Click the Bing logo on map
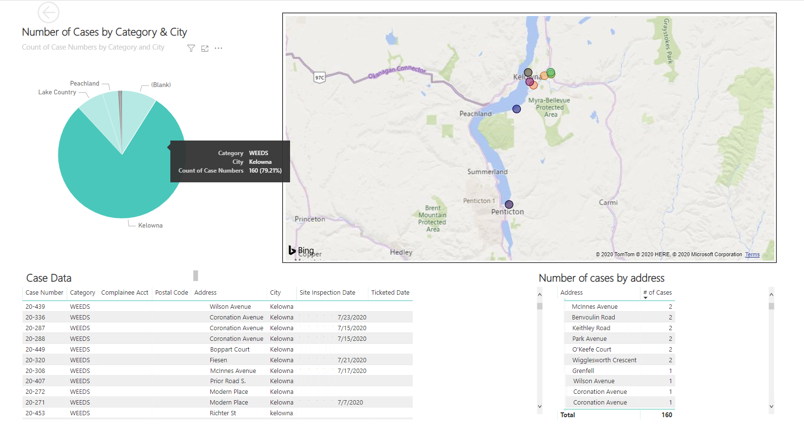Image resolution: width=804 pixels, height=424 pixels. click(301, 250)
